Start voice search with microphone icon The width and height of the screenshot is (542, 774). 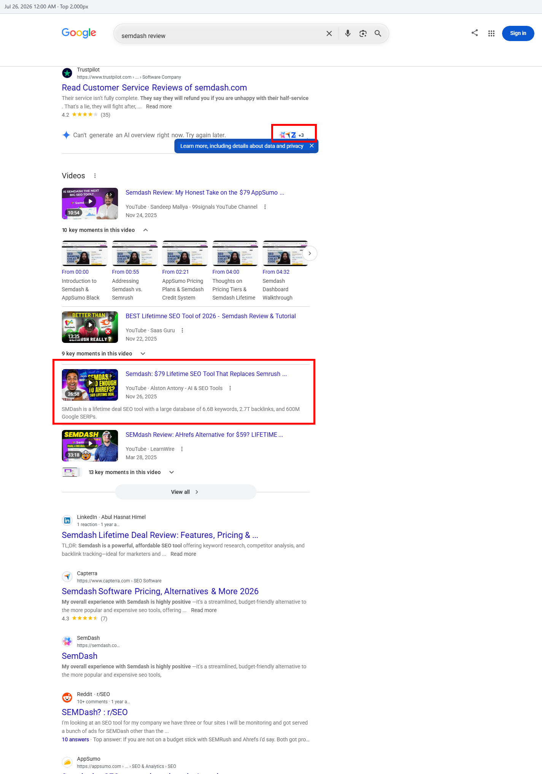point(348,33)
